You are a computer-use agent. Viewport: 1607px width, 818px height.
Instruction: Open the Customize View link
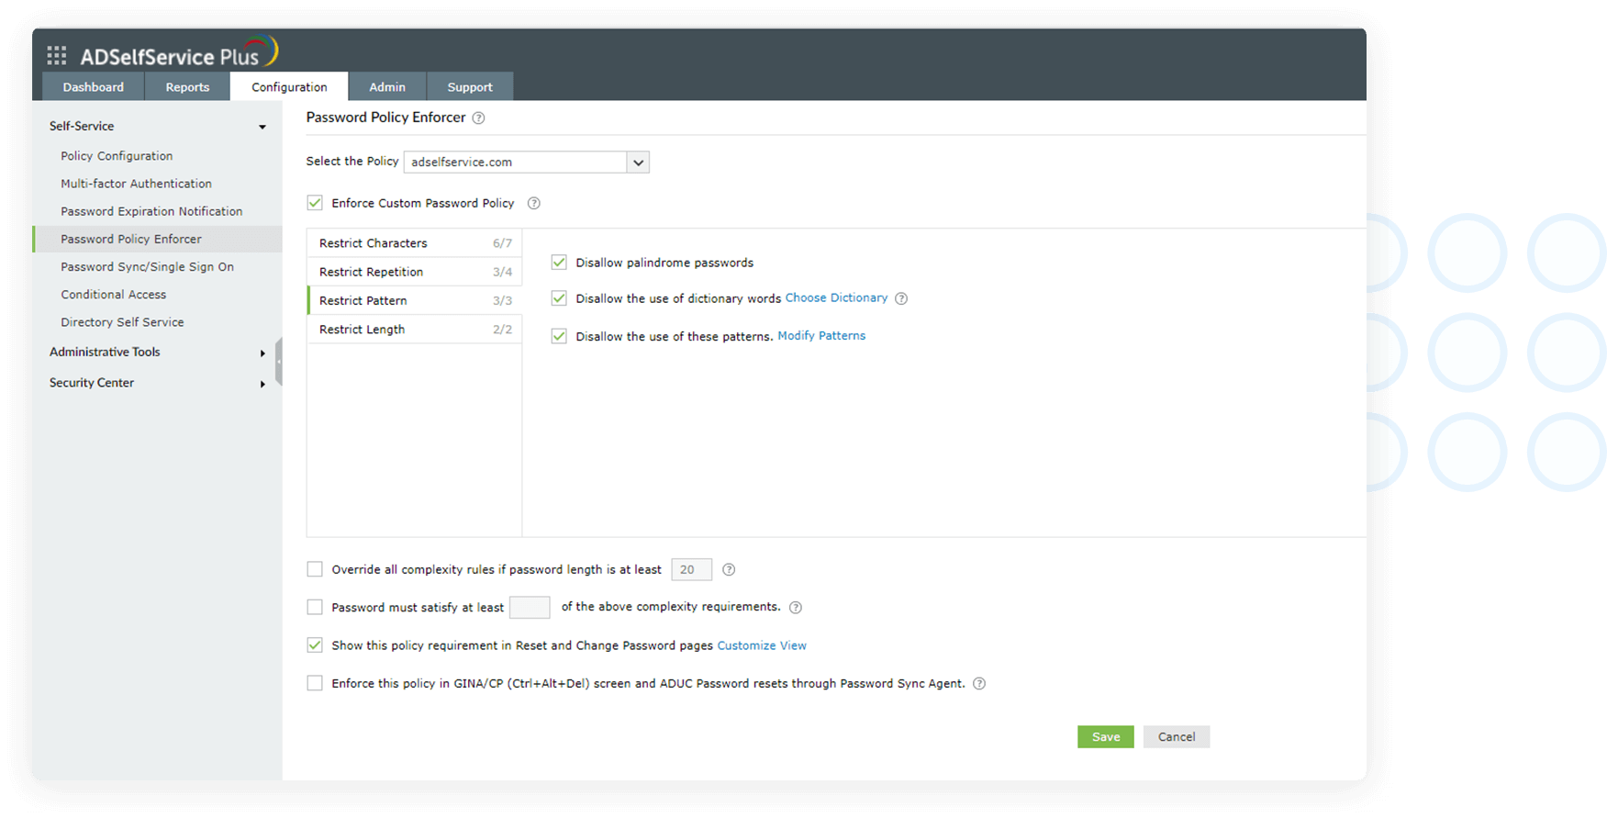(762, 645)
